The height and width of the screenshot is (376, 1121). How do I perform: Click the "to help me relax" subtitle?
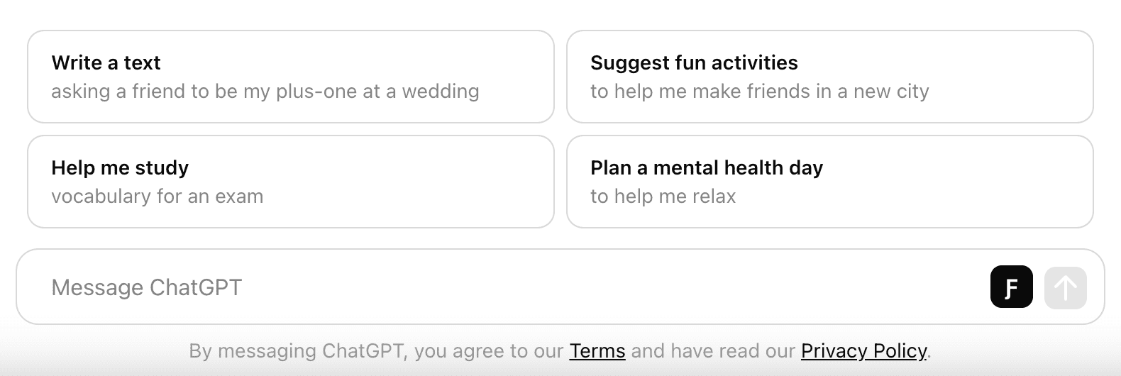coord(663,197)
